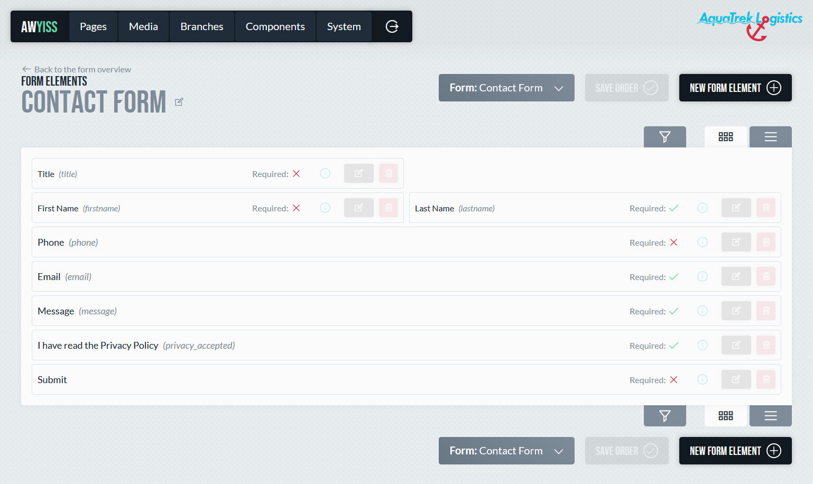Viewport: 813px width, 484px height.
Task: Select the bottom grid view toggle
Action: [725, 416]
